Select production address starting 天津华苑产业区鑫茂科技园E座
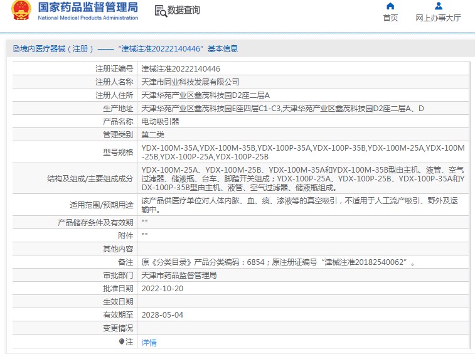The image size is (475, 354). click(282, 109)
